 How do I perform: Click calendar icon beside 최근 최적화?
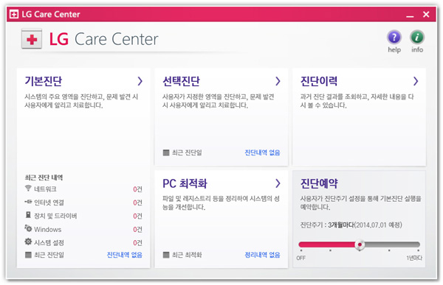pos(166,255)
